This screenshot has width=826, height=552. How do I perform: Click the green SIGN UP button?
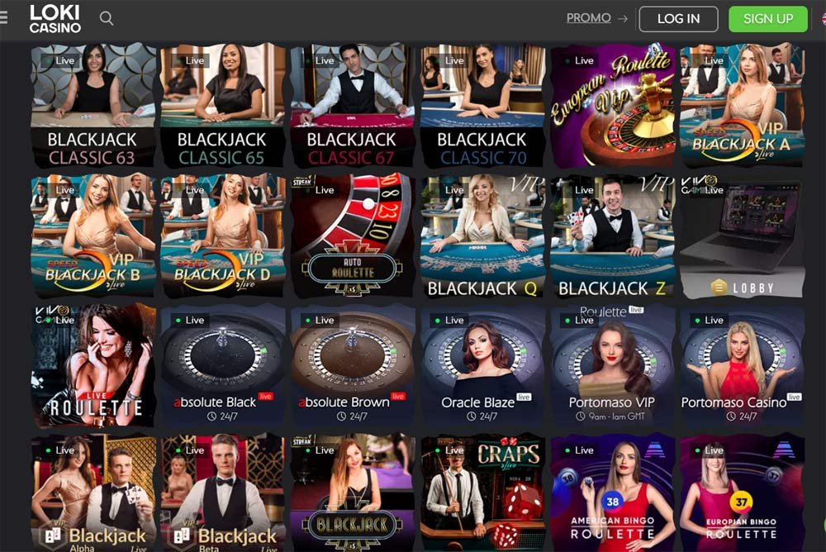pos(768,19)
